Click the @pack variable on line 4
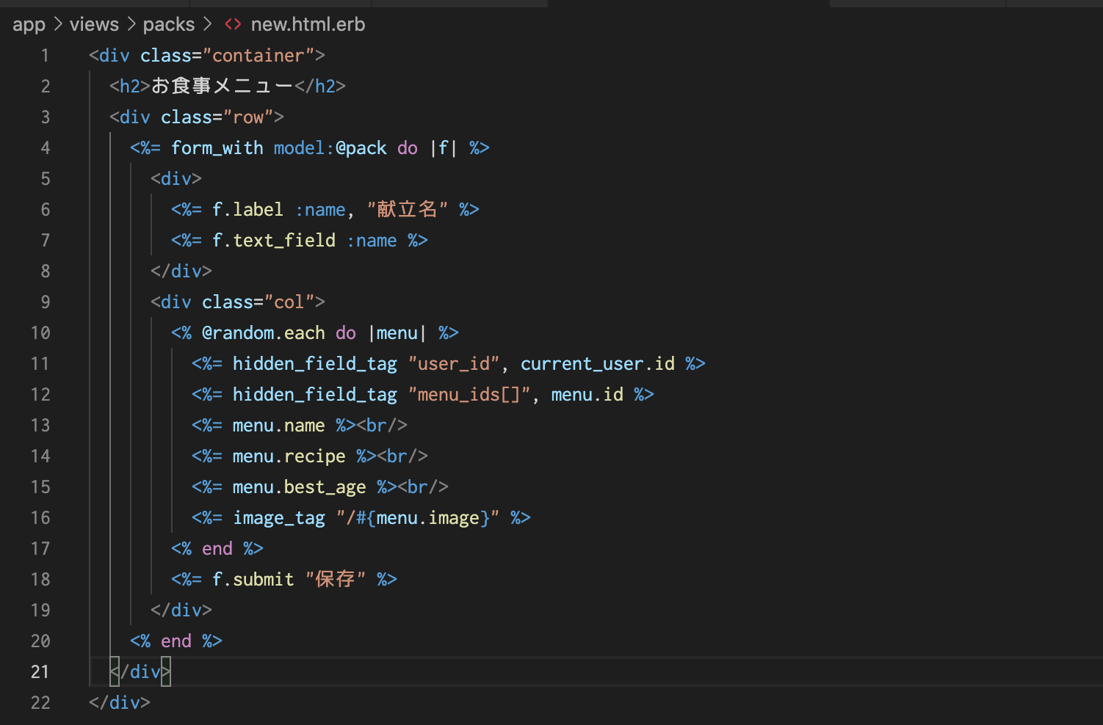The height and width of the screenshot is (725, 1103). click(x=361, y=148)
